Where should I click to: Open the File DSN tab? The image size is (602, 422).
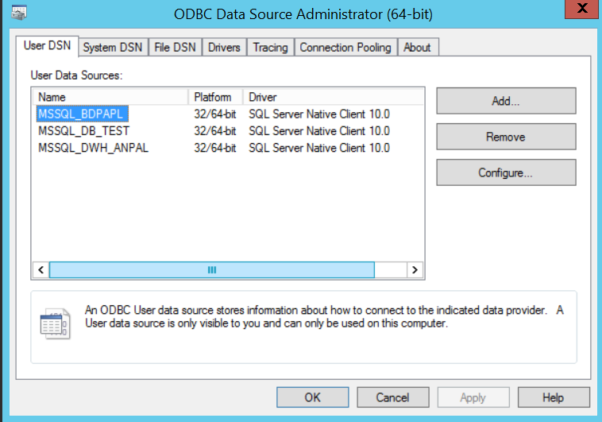[x=175, y=48]
